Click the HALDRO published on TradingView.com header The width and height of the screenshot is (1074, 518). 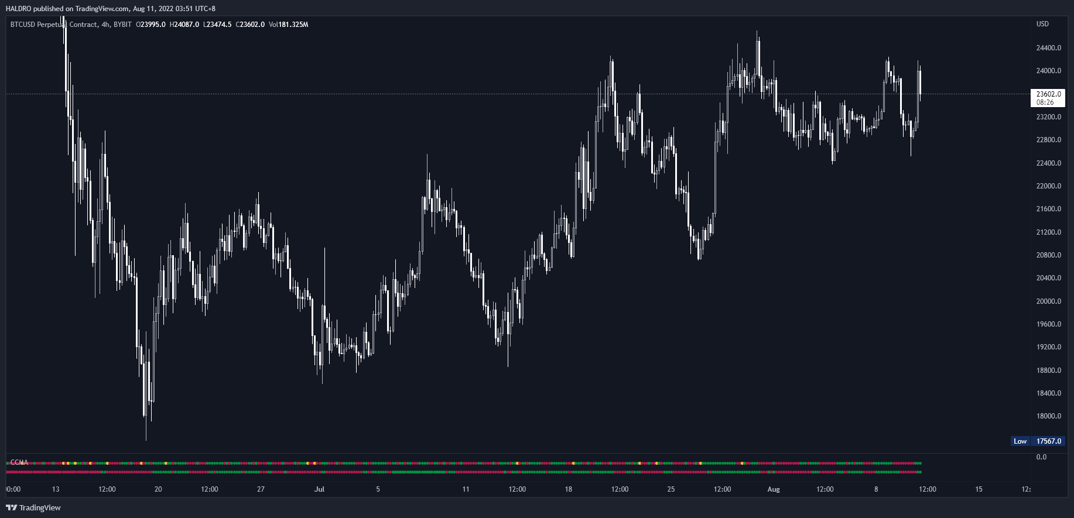click(110, 9)
